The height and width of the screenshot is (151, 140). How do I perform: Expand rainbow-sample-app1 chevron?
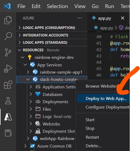click(x=28, y=72)
